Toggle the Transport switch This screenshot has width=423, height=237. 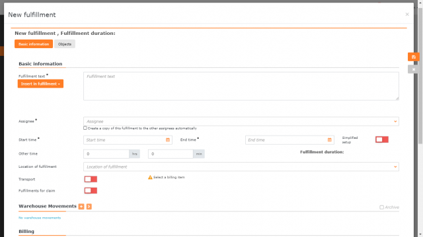[91, 179]
